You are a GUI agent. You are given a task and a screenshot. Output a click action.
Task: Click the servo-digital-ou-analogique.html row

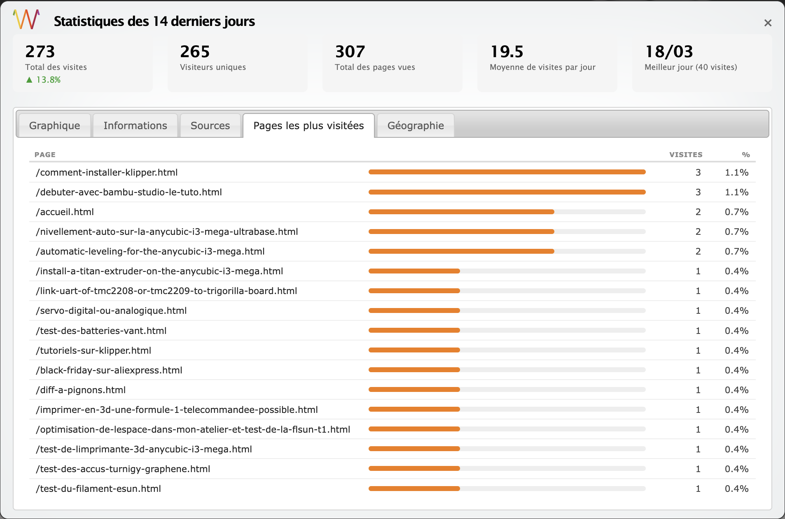pyautogui.click(x=111, y=310)
